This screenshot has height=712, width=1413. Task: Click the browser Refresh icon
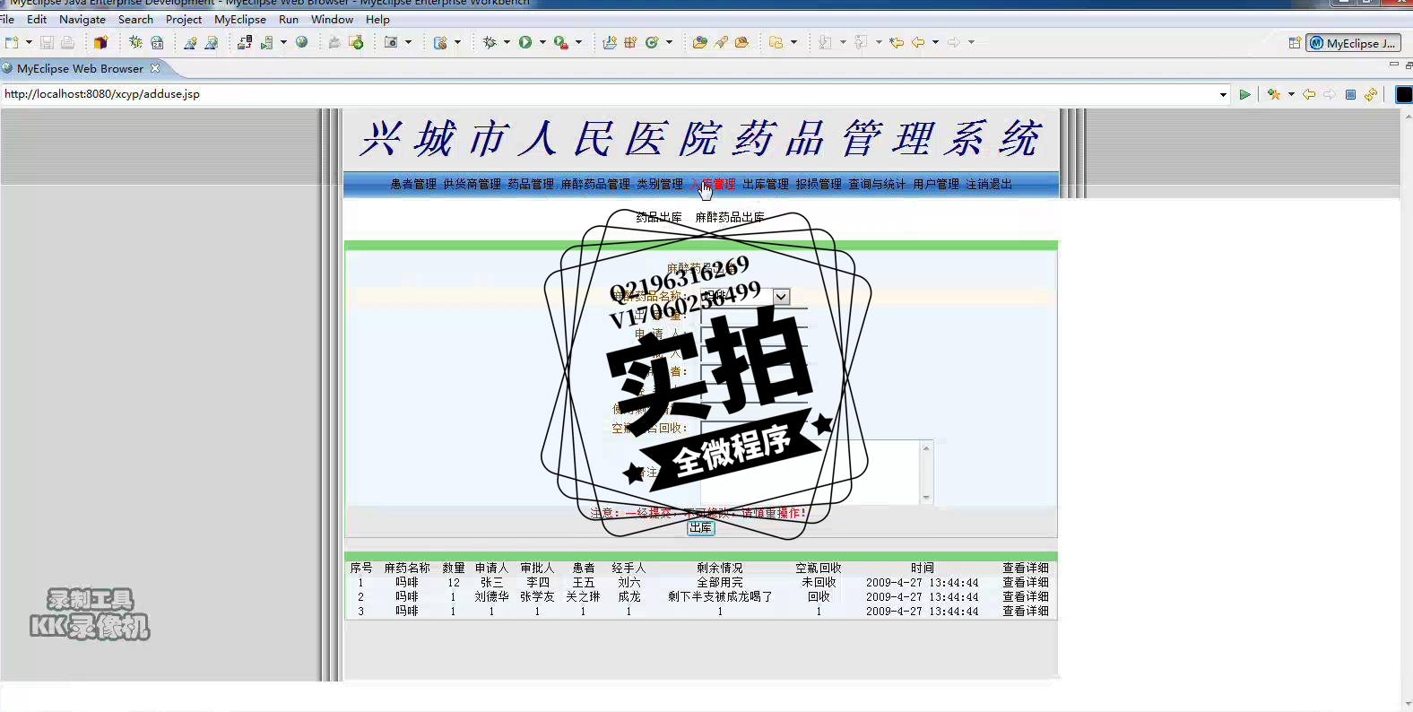click(x=1371, y=94)
